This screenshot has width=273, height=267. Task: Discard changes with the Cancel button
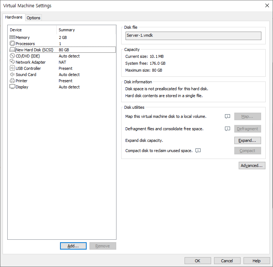click(x=227, y=261)
